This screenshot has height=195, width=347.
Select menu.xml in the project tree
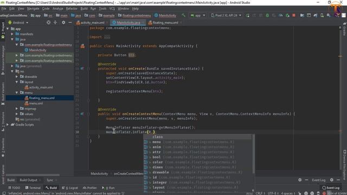click(x=36, y=103)
